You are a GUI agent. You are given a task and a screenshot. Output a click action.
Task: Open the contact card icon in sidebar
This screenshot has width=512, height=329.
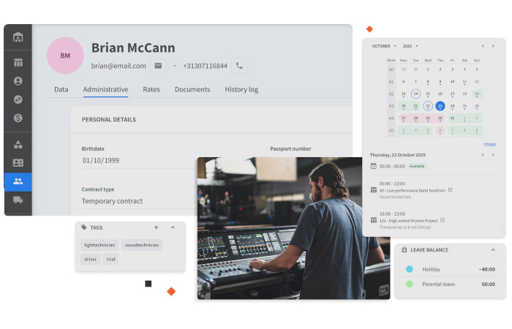click(18, 162)
